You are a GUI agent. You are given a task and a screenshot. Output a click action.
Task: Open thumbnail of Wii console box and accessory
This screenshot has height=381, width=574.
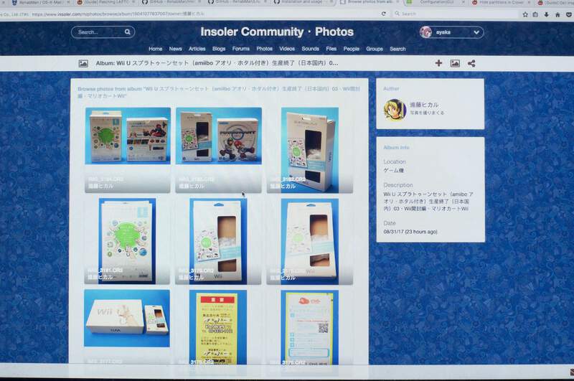(127, 318)
